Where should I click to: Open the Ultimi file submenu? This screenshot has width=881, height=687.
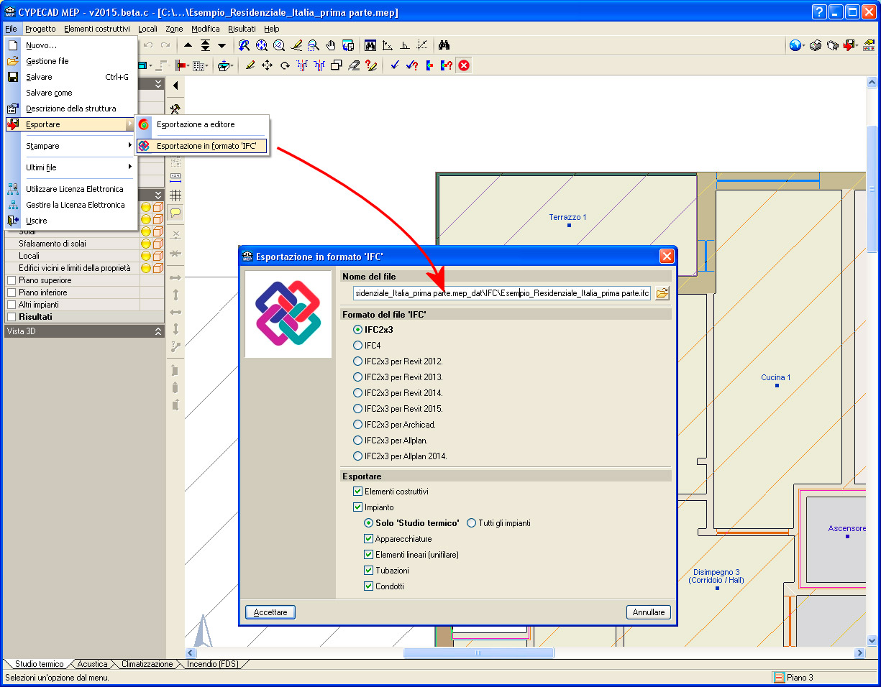[79, 167]
